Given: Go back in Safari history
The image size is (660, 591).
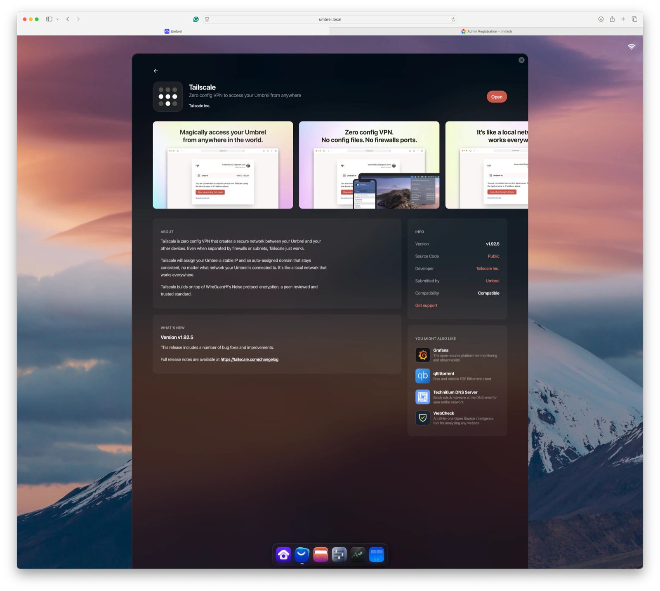Looking at the screenshot, I should pyautogui.click(x=68, y=19).
